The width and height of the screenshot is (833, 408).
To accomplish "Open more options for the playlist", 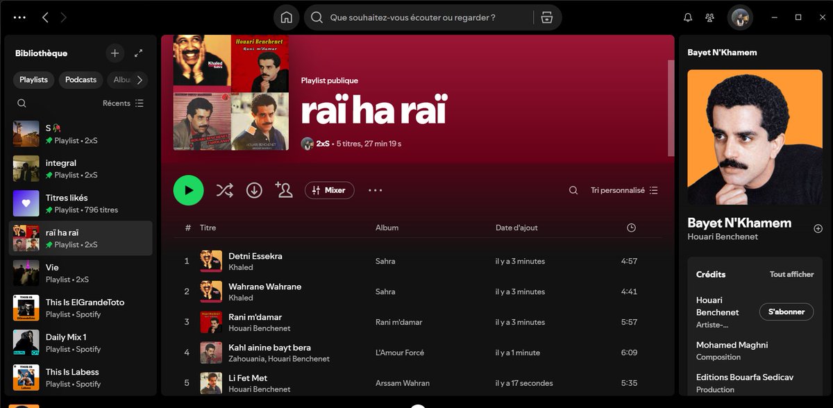I will click(x=376, y=190).
